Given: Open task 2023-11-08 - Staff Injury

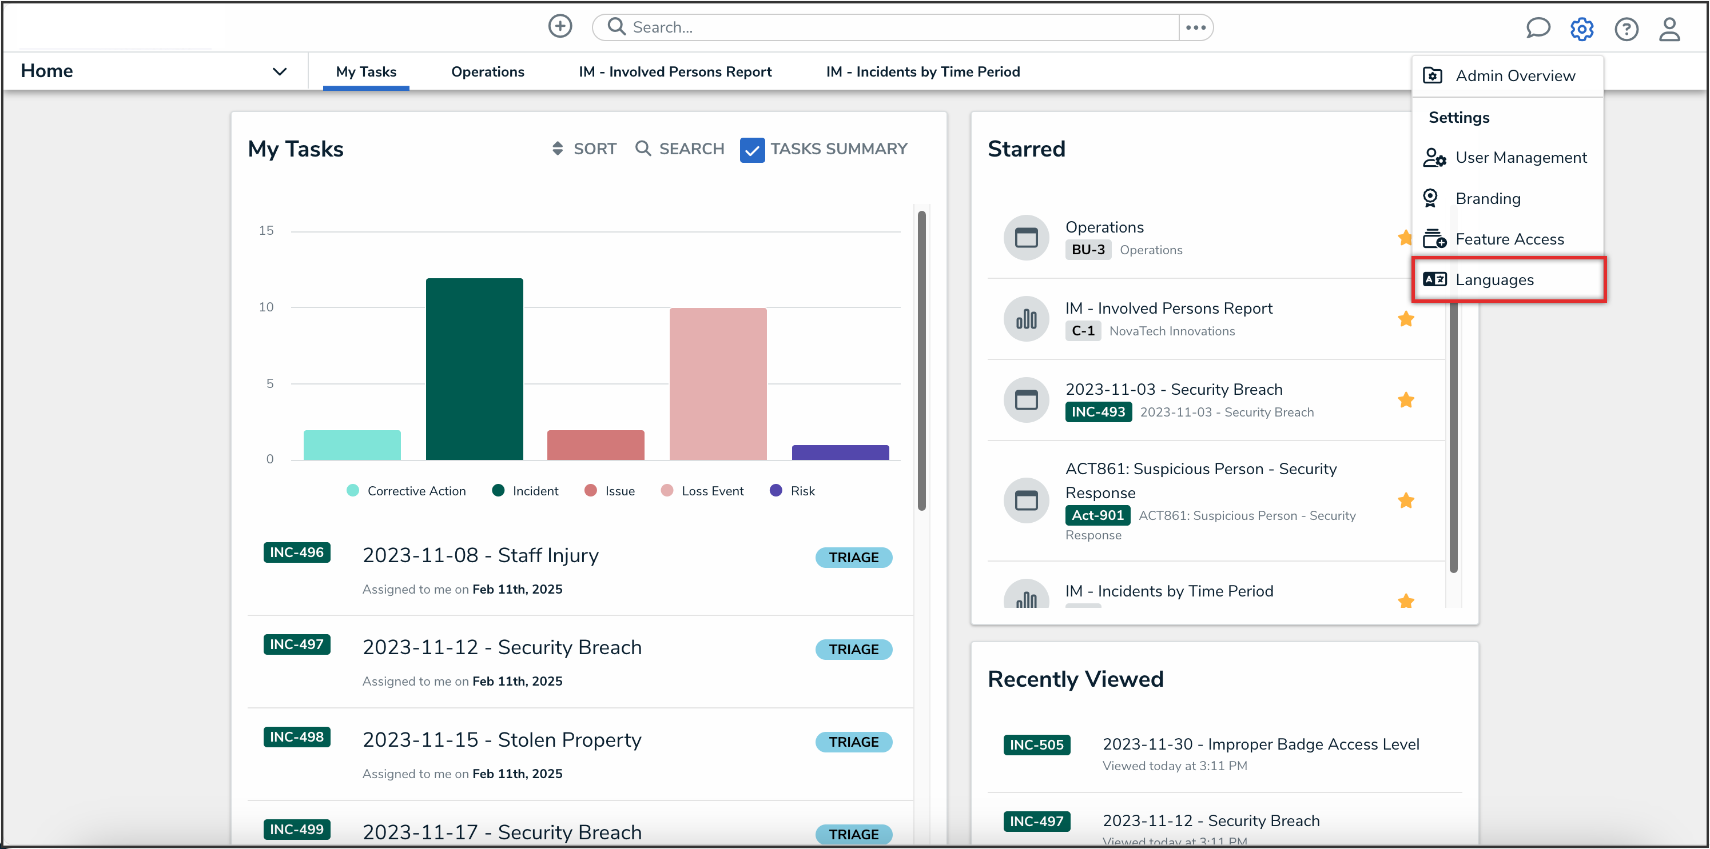Looking at the screenshot, I should point(480,555).
